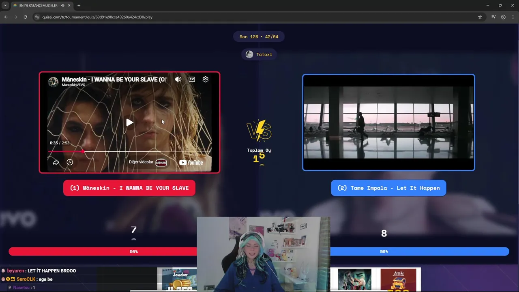Image resolution: width=519 pixels, height=292 pixels.
Task: Toggle closed captions in YouTube player
Action: pos(192,79)
